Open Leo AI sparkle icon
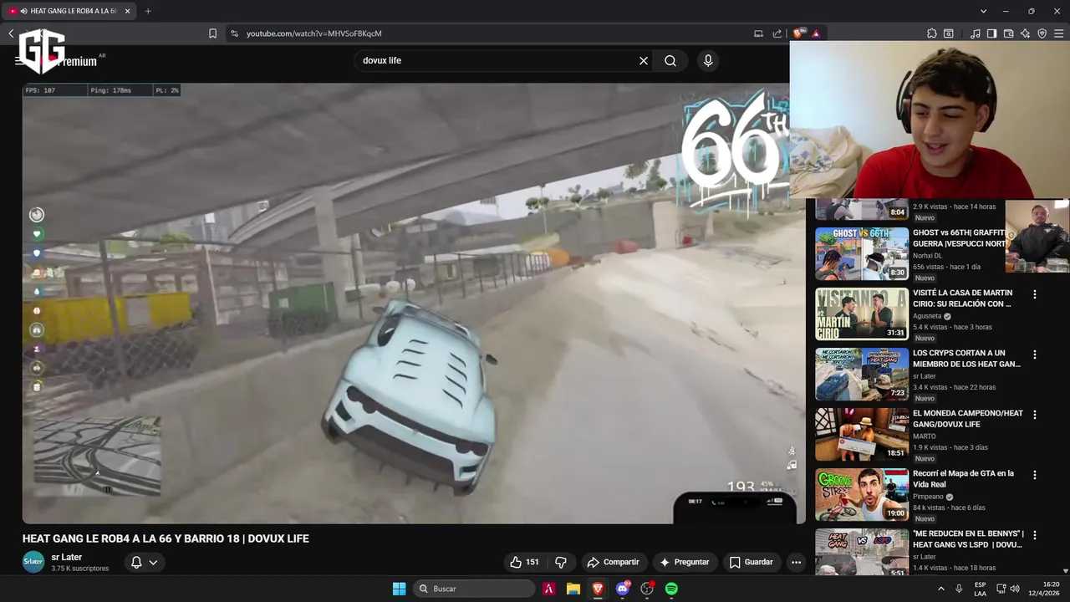1070x602 pixels. pos(1025,33)
